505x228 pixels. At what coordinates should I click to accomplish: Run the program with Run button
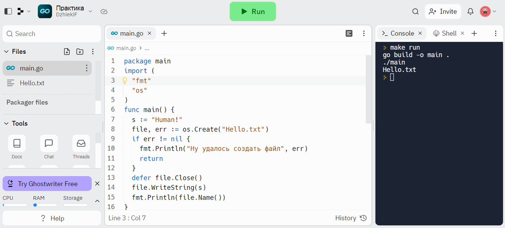coord(252,11)
